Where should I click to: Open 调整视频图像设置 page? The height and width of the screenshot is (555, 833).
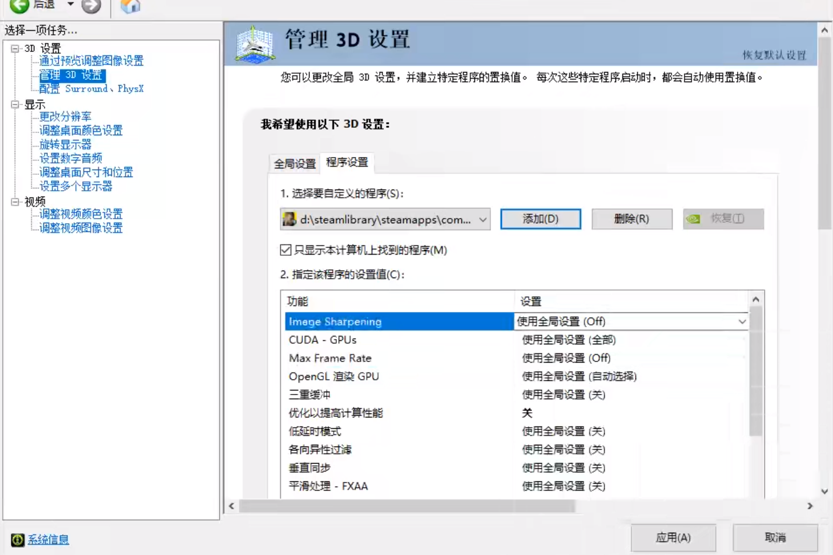[81, 228]
